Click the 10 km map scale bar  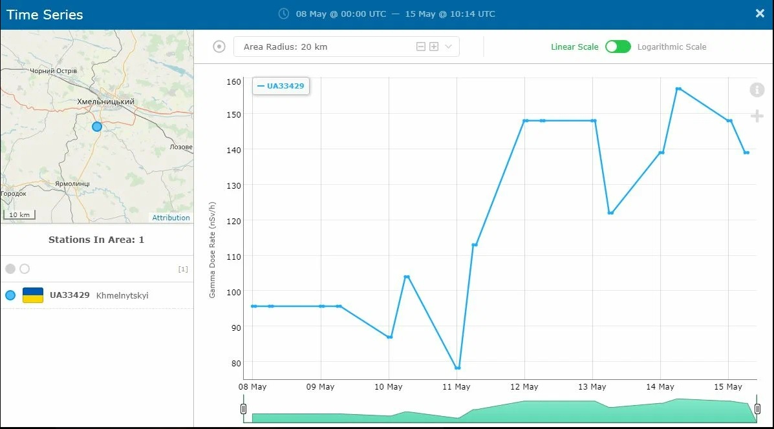point(19,214)
